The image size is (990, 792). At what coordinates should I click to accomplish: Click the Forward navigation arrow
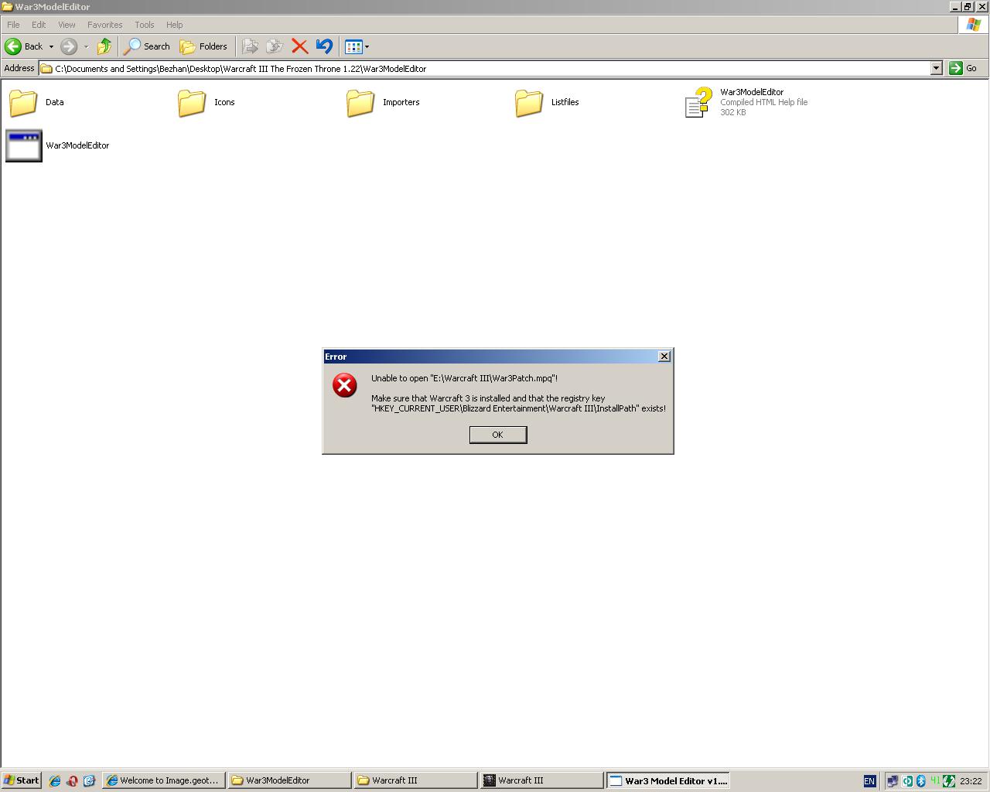coord(69,46)
